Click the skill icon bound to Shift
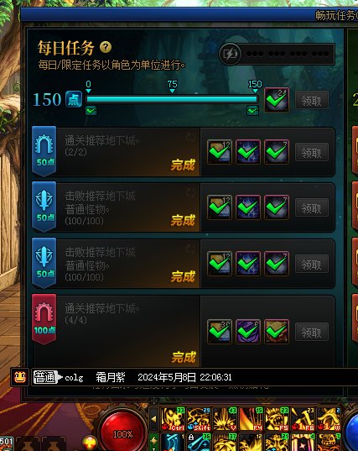Viewport: 358px width, 451px height. coord(199,419)
